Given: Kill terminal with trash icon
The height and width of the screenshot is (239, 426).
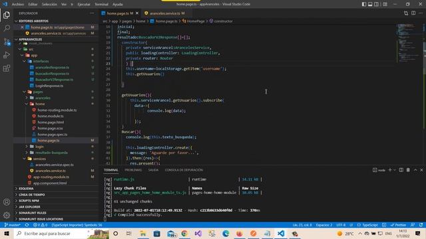Looking at the screenshot, I should pos(408,170).
